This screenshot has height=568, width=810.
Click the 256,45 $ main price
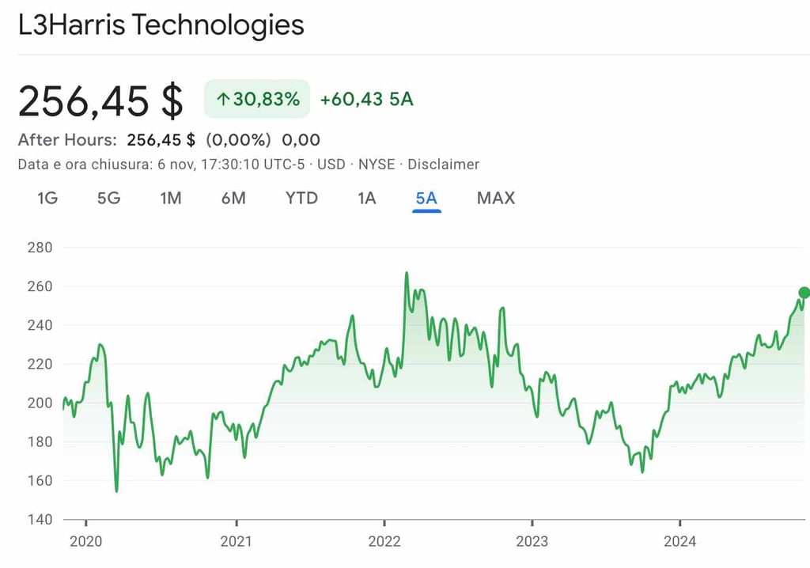click(100, 100)
